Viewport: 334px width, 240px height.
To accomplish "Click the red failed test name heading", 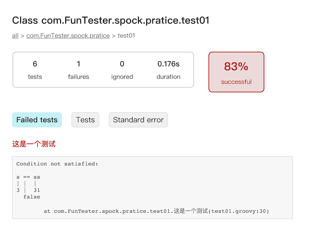I will 34,144.
